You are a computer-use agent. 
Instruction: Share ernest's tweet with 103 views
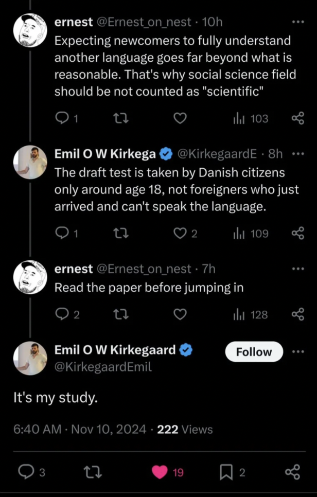pyautogui.click(x=298, y=119)
